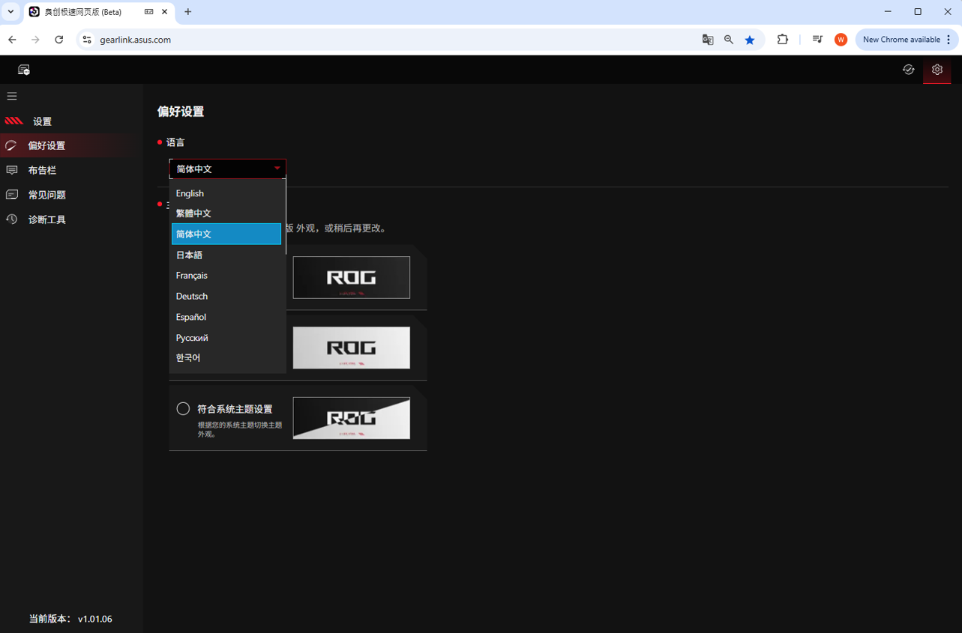962x633 pixels.
Task: Click the light ROG theme thumbnail
Action: pos(352,348)
